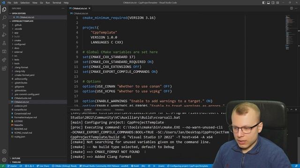Open the Live Share activity icon
This screenshot has width=300, height=168.
point(4,60)
